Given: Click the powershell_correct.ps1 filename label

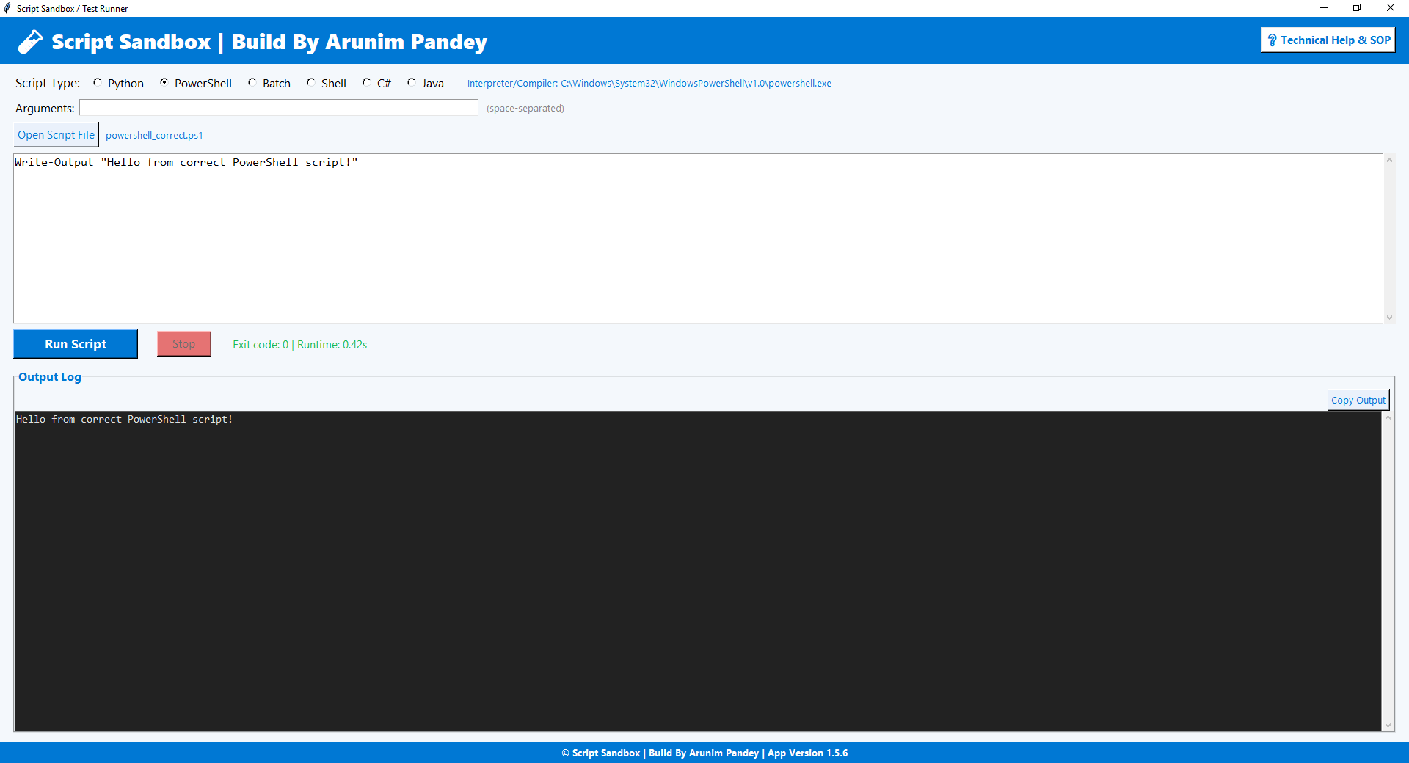Looking at the screenshot, I should pos(154,136).
